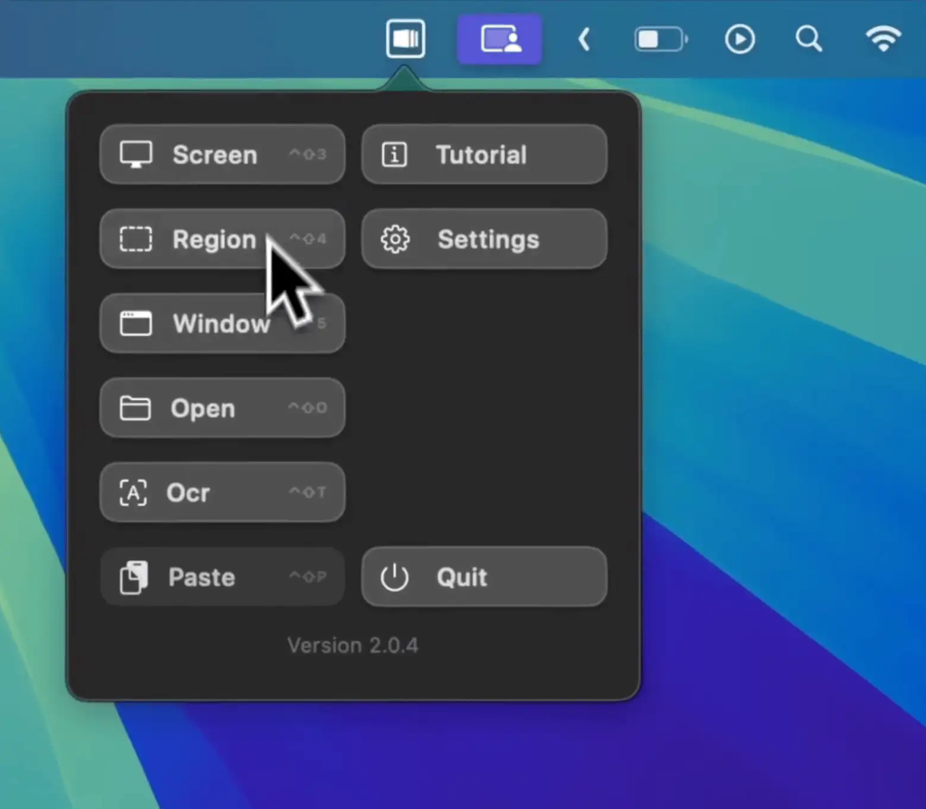Choose the Window capture option
926x809 pixels.
coord(222,324)
